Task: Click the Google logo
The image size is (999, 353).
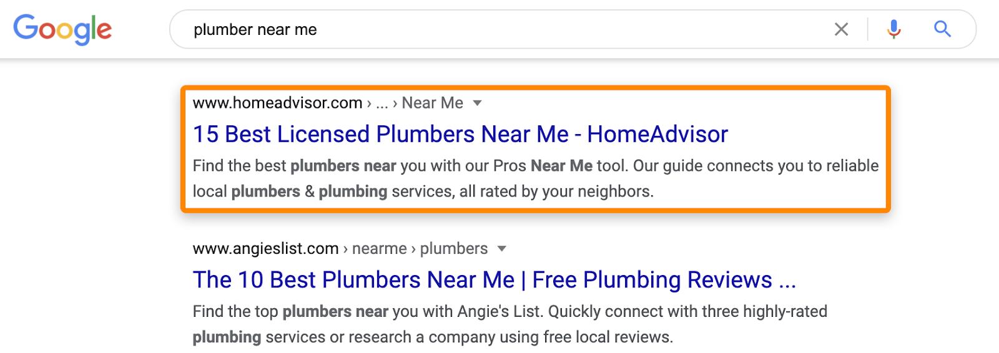Action: (x=62, y=29)
